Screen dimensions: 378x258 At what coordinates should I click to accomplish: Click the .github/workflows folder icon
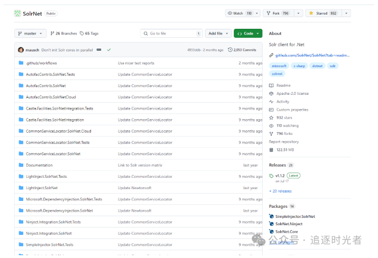[21, 63]
